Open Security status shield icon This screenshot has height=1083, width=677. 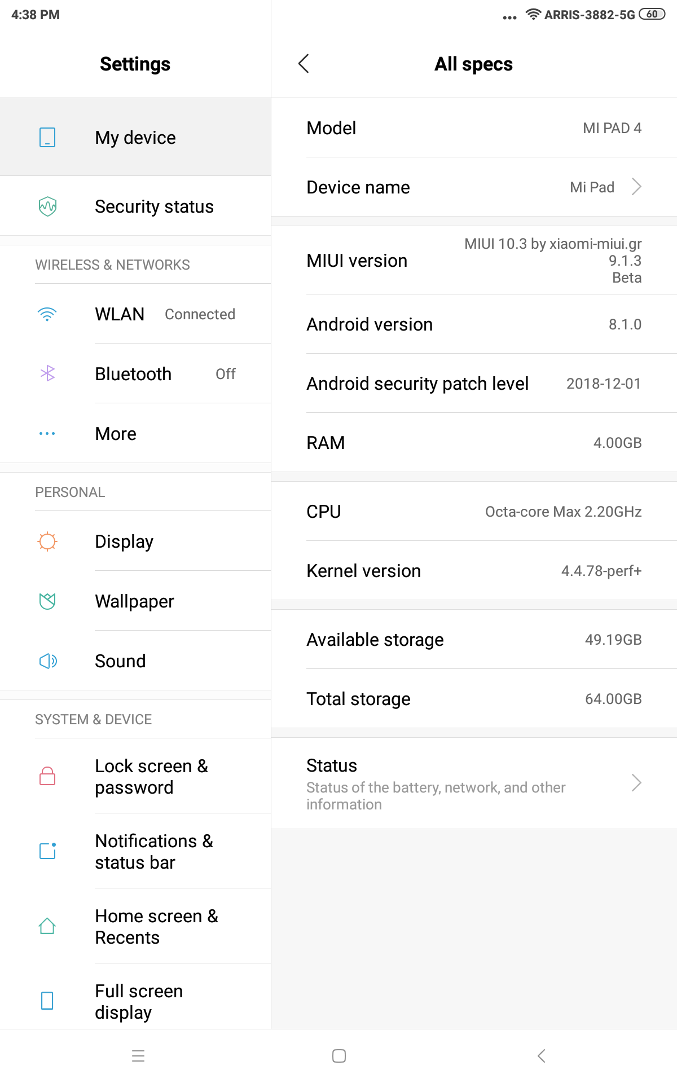(47, 206)
